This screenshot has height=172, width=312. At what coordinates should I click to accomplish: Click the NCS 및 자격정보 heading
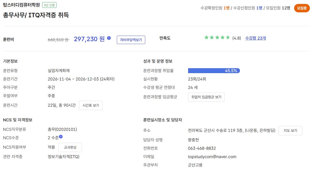tap(18, 120)
